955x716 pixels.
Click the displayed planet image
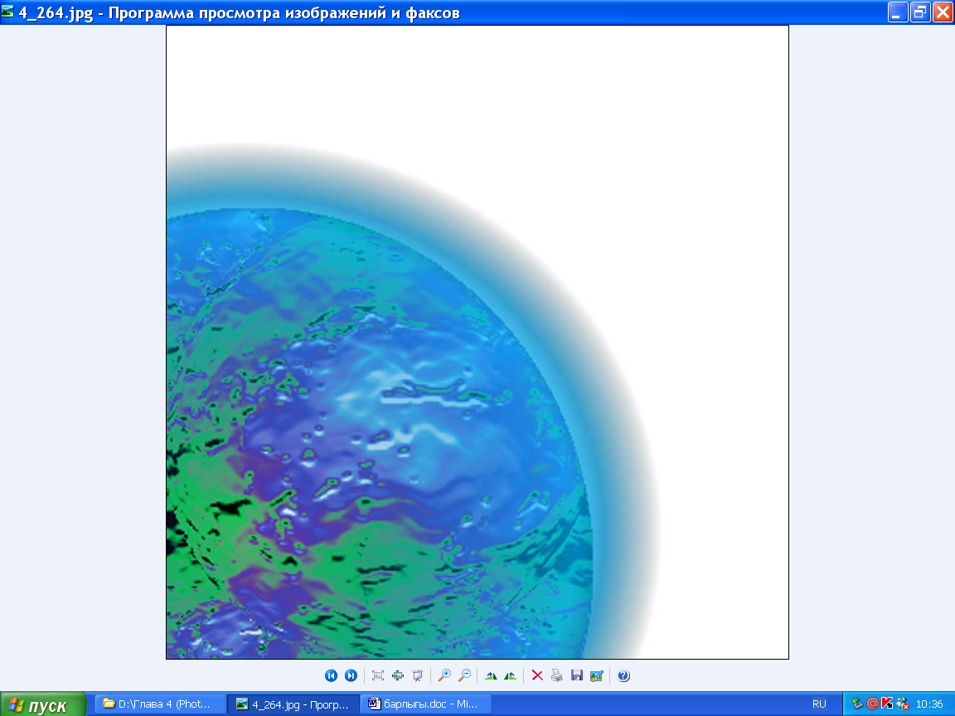coord(477,342)
